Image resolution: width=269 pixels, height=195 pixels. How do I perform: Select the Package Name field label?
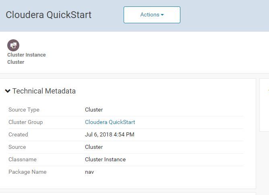27,172
